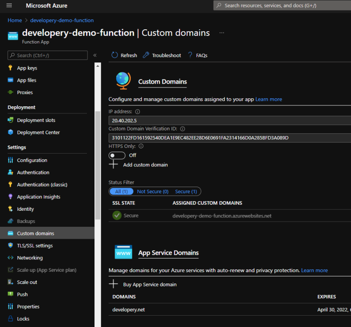Open the Troubleshoot tool
Image resolution: width=351 pixels, height=327 pixels.
(x=162, y=55)
